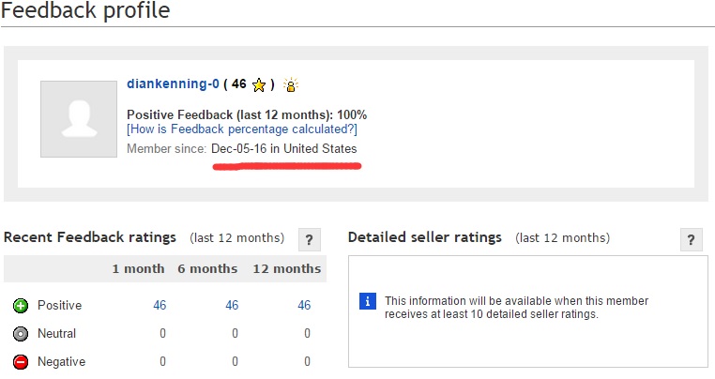View Positive feedback for 12 months
The width and height of the screenshot is (715, 379).
click(x=304, y=306)
